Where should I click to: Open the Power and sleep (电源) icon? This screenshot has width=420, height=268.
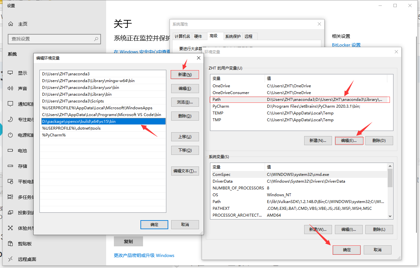tap(11, 135)
